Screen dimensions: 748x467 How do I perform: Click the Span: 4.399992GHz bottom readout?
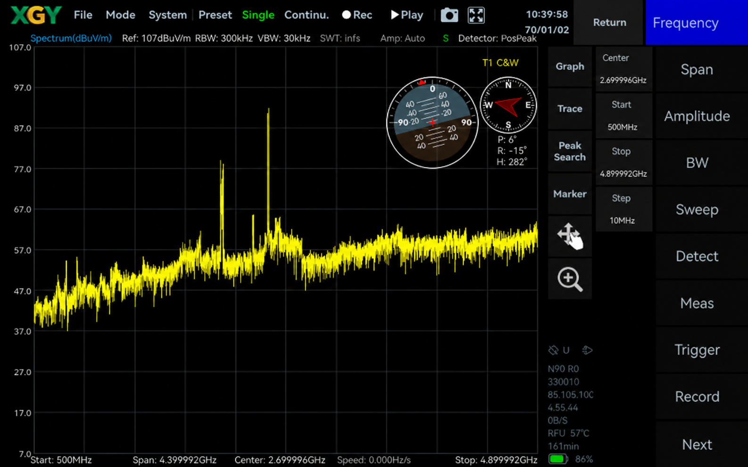pos(175,460)
